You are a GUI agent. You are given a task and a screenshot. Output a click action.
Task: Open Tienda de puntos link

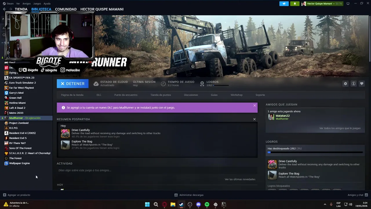tap(161, 95)
